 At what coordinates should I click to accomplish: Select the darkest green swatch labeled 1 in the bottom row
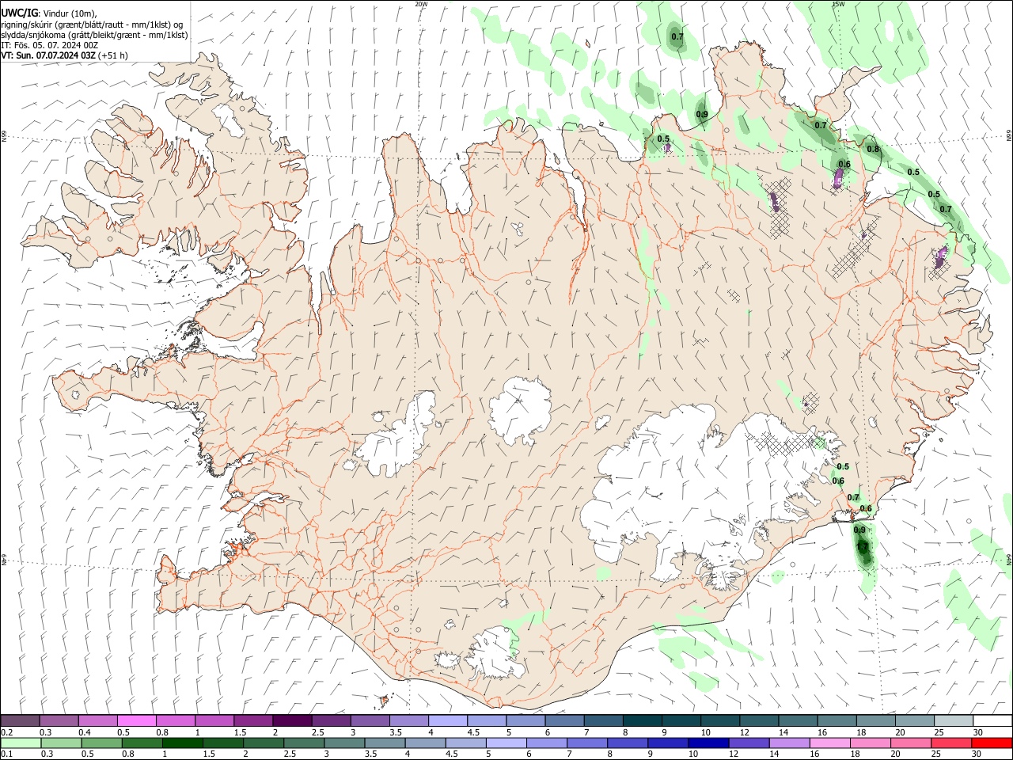(183, 743)
